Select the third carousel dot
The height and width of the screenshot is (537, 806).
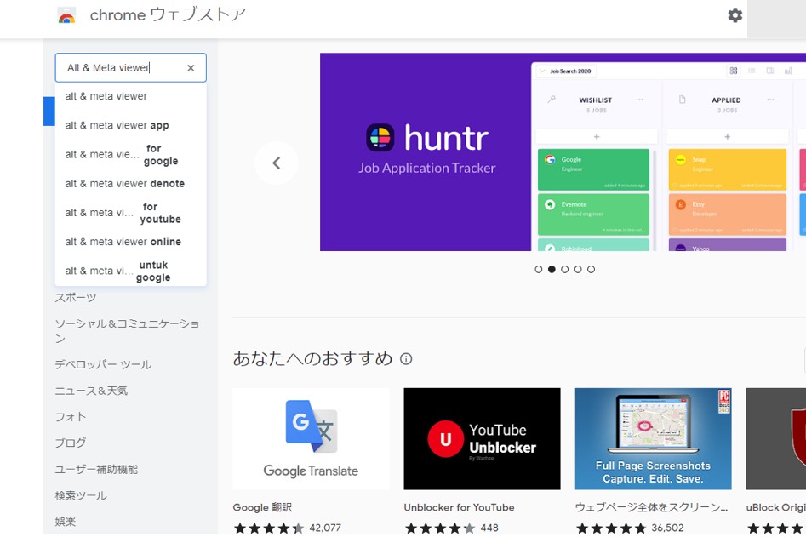click(564, 269)
